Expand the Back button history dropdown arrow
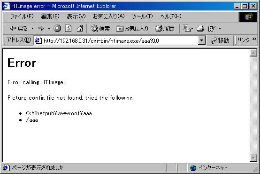This screenshot has height=174, width=260. point(33,28)
